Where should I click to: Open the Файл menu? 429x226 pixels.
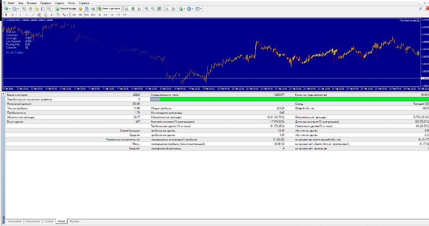tap(11, 3)
